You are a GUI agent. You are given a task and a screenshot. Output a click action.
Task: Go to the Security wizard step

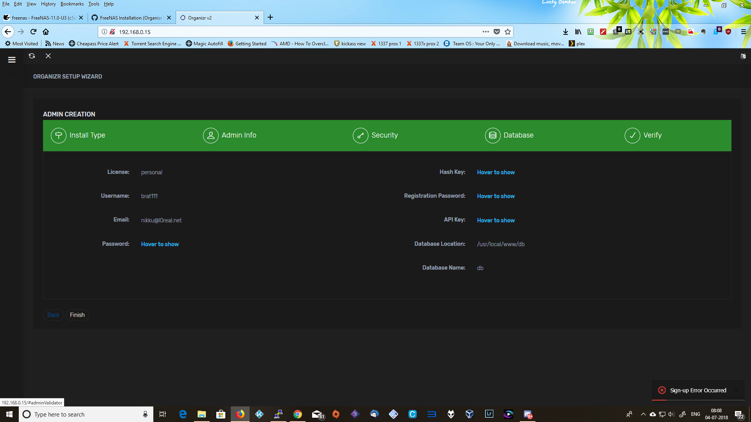[375, 136]
